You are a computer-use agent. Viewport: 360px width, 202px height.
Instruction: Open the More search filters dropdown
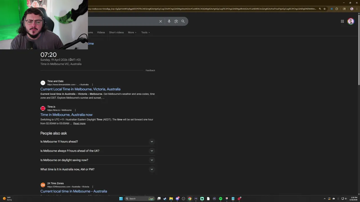pos(132,32)
